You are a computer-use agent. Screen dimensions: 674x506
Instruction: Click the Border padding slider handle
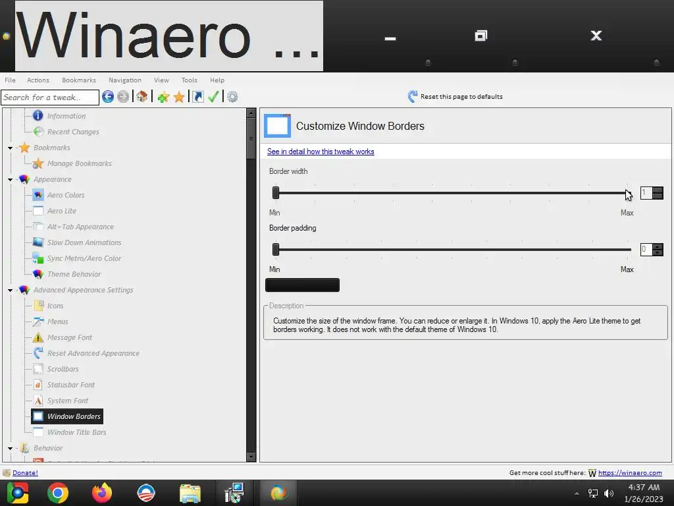(276, 249)
